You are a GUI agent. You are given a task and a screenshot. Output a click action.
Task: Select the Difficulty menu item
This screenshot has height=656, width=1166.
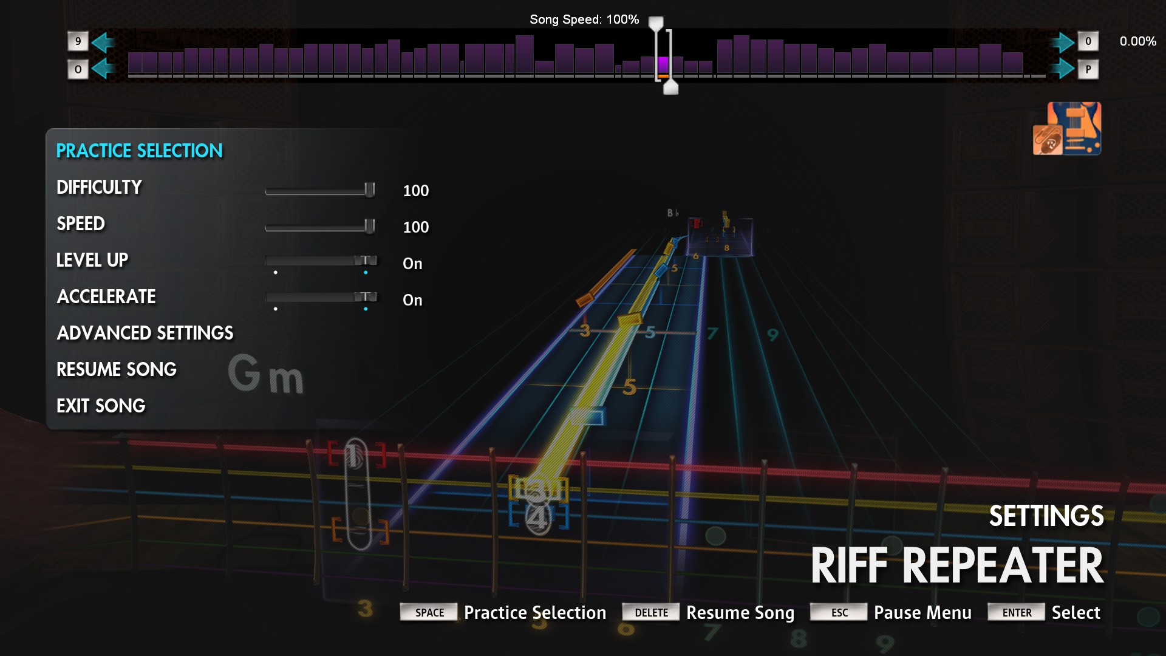99,188
